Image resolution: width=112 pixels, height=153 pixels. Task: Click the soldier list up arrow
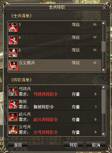[x=103, y=23]
